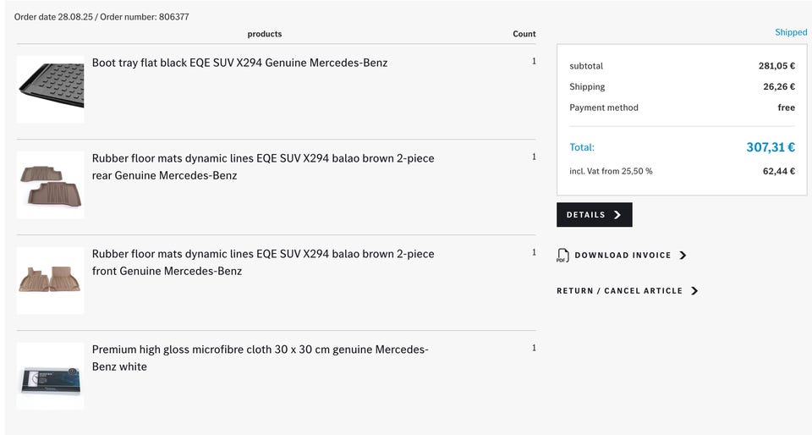Viewport: 812px width, 435px height.
Task: Open the Details button
Action: click(x=595, y=214)
